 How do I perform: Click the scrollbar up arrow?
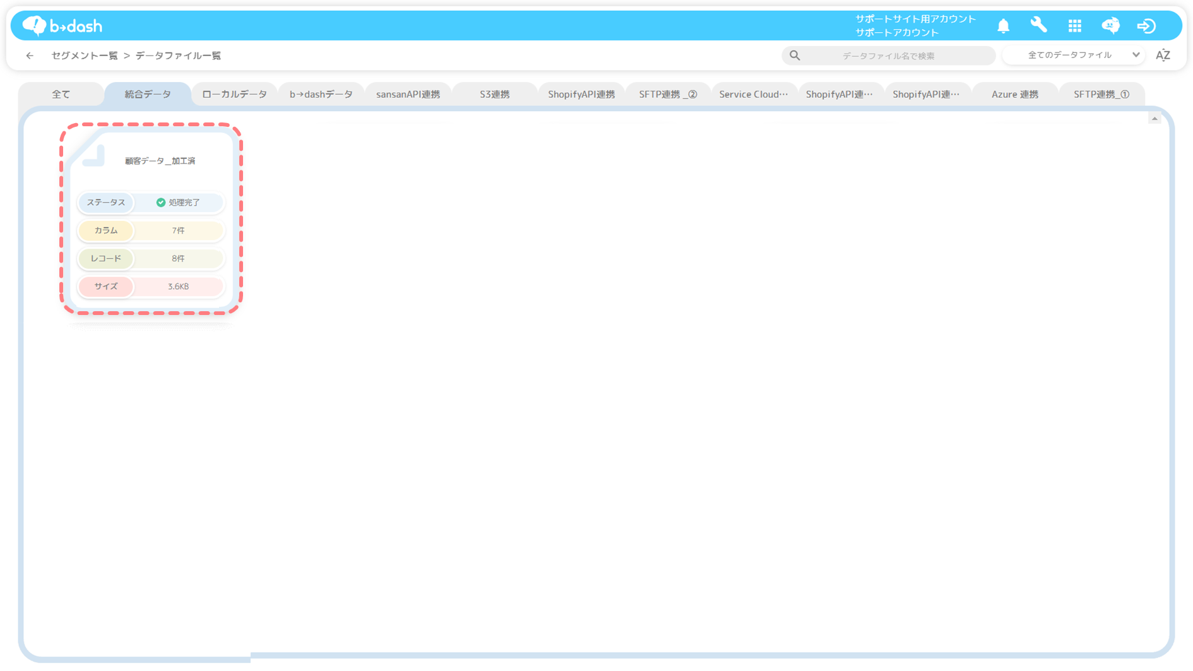[x=1154, y=119]
